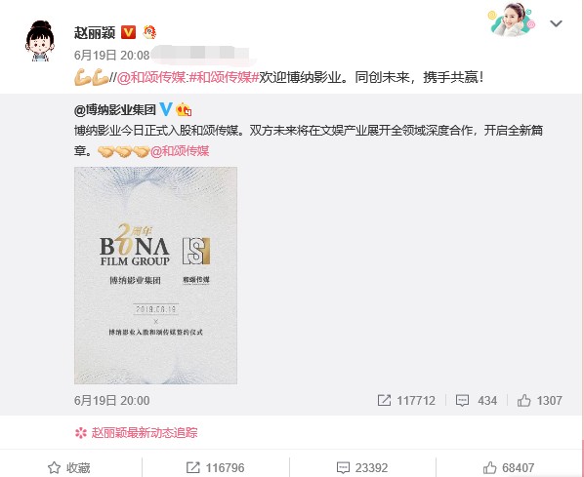
Task: Open @博纳影业集团 original poster profile
Action: (115, 110)
